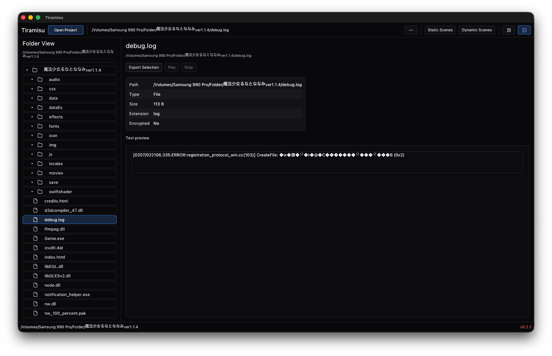
Task: Expand the fonts folder arrow
Action: tap(32, 126)
